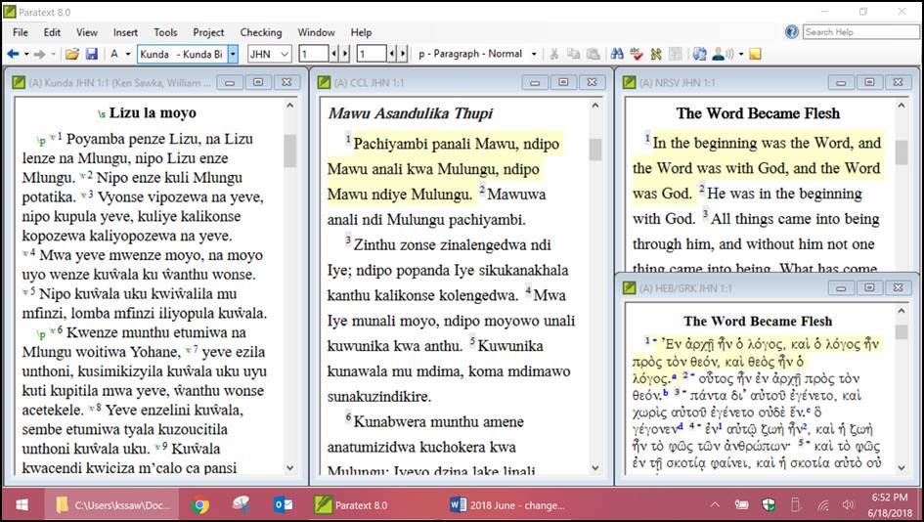This screenshot has height=522, width=924.
Task: Switch to Word '2018 June - change' taskbar button
Action: coord(508,505)
